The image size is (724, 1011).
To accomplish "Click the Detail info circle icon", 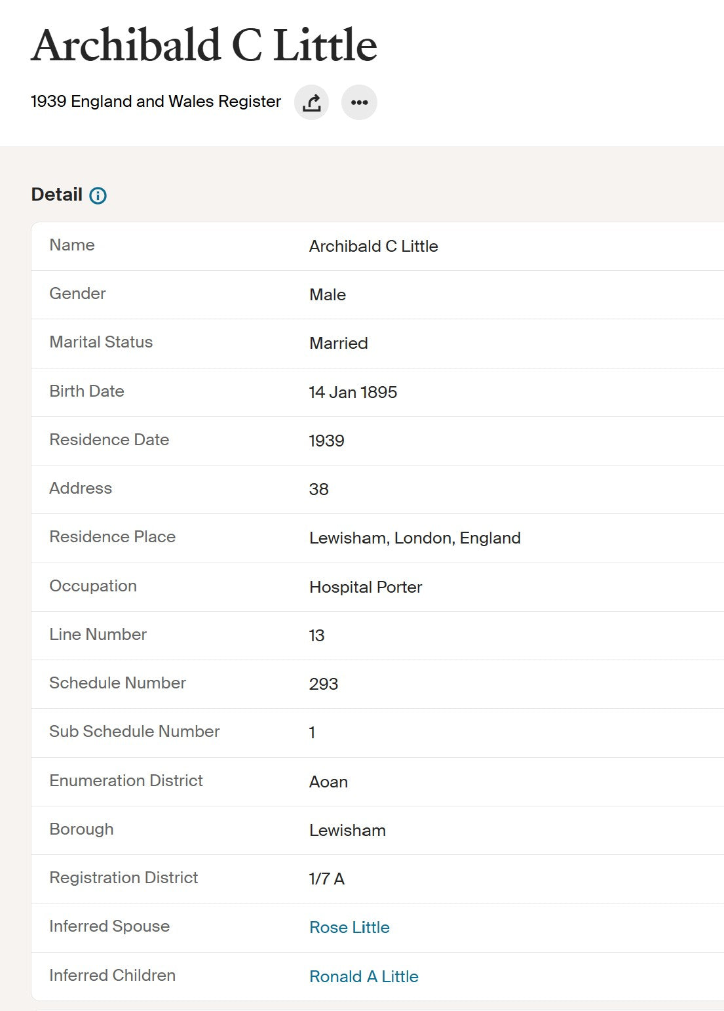I will (x=98, y=195).
